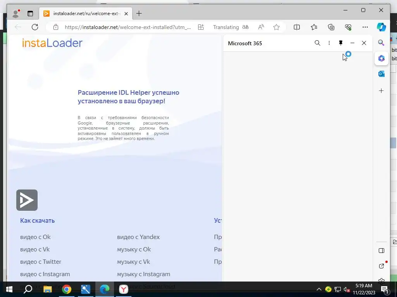Click the gray instaLoader play icon
Image resolution: width=397 pixels, height=297 pixels.
pyautogui.click(x=27, y=200)
